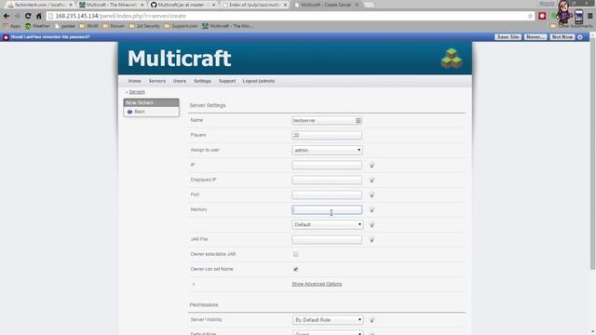Open the Support.com bookmark folder
Screen dimensions: 596x335
click(x=181, y=26)
